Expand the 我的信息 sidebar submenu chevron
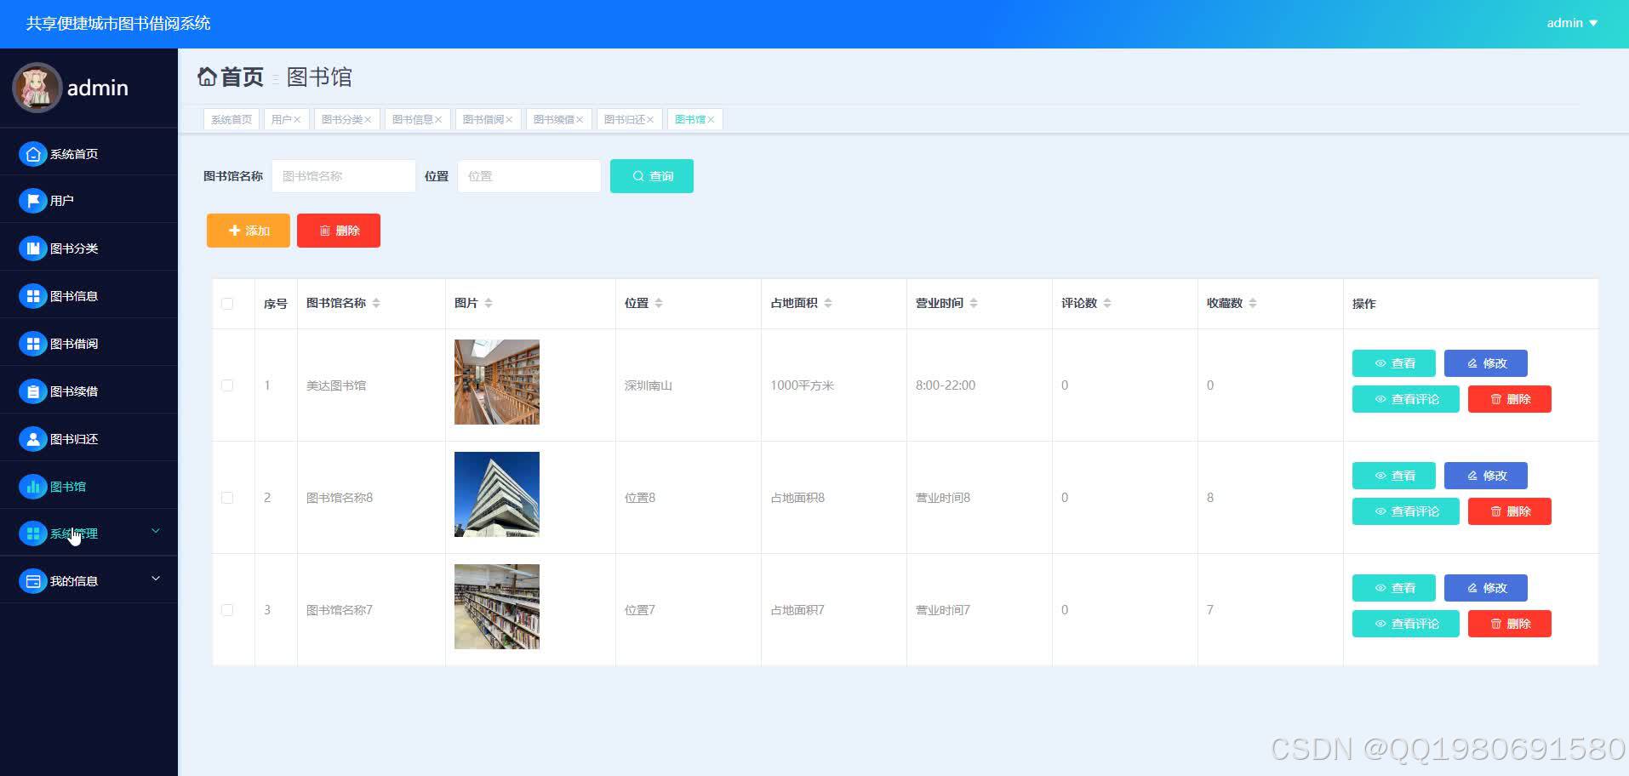The height and width of the screenshot is (776, 1629). (x=156, y=579)
